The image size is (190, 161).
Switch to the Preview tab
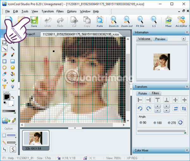(160, 39)
